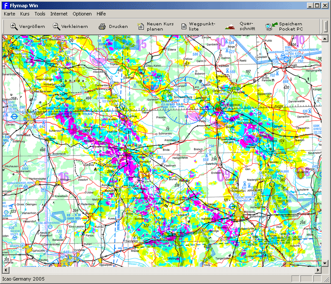Maximize the Flymap Win window

pos(317,6)
